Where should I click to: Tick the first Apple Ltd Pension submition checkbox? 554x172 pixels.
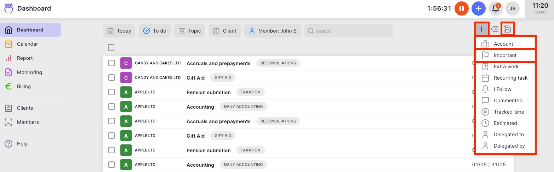(112, 92)
